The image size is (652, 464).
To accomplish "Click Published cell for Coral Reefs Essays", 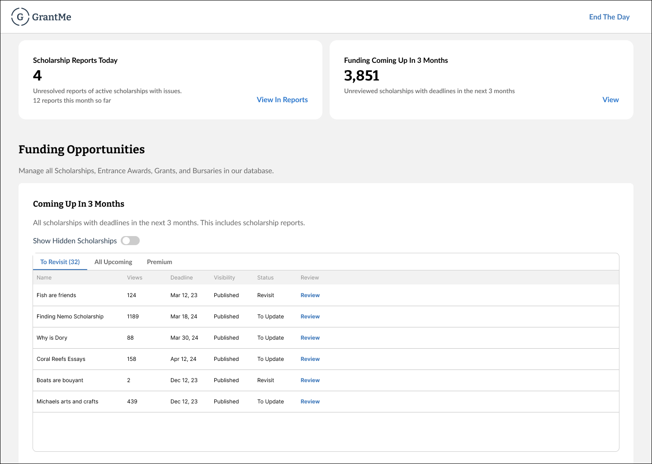I will (x=226, y=359).
